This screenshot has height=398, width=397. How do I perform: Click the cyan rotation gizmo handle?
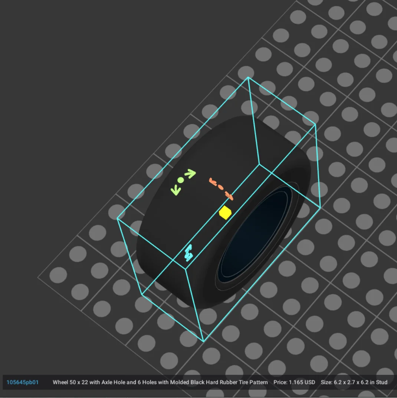pyautogui.click(x=189, y=253)
